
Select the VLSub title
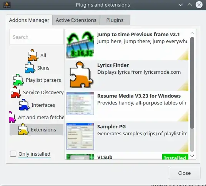point(105,157)
